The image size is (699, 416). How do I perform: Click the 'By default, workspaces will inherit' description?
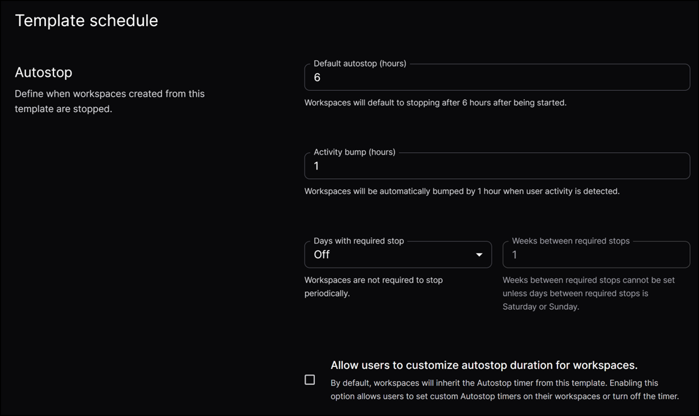click(x=504, y=390)
